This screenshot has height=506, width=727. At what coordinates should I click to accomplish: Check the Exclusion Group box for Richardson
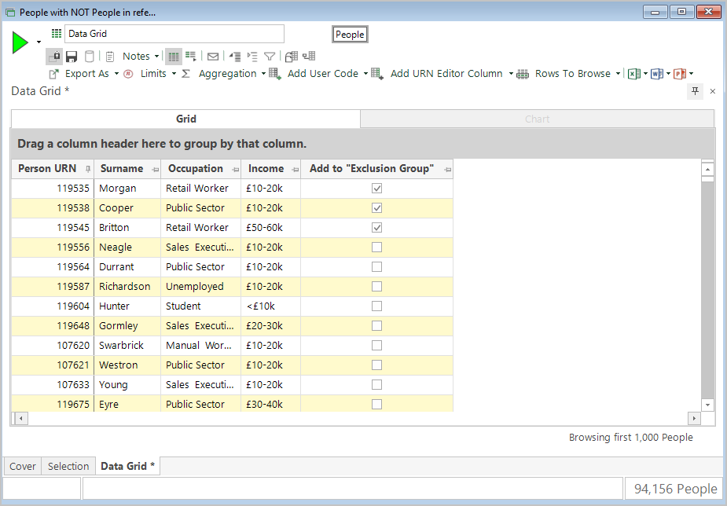point(377,286)
